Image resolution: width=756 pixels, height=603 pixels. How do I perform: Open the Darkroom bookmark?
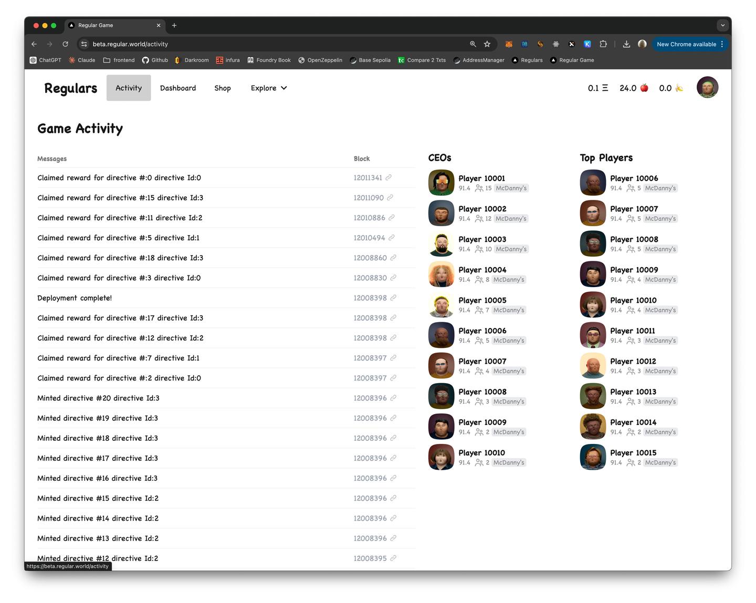(192, 60)
